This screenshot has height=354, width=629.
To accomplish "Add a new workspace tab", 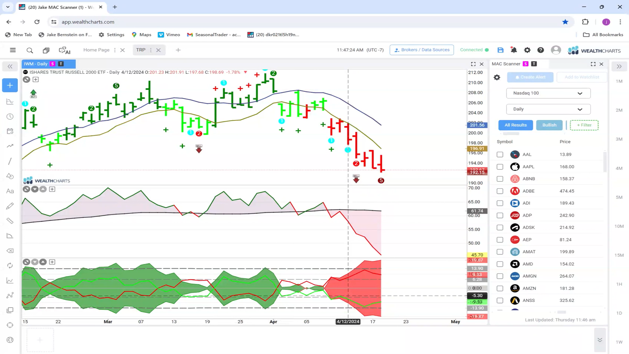I will tap(178, 50).
